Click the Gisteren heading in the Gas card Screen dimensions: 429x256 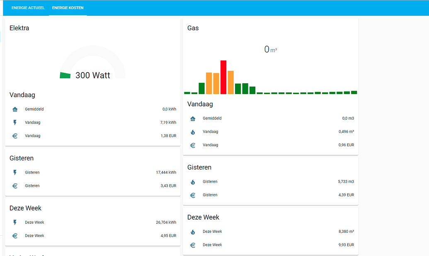pyautogui.click(x=199, y=167)
